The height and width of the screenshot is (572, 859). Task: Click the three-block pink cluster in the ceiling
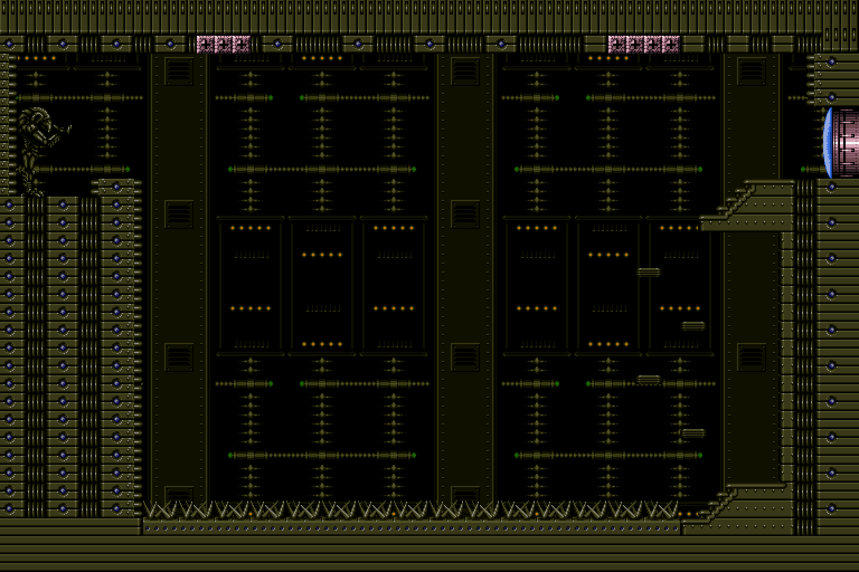point(224,44)
